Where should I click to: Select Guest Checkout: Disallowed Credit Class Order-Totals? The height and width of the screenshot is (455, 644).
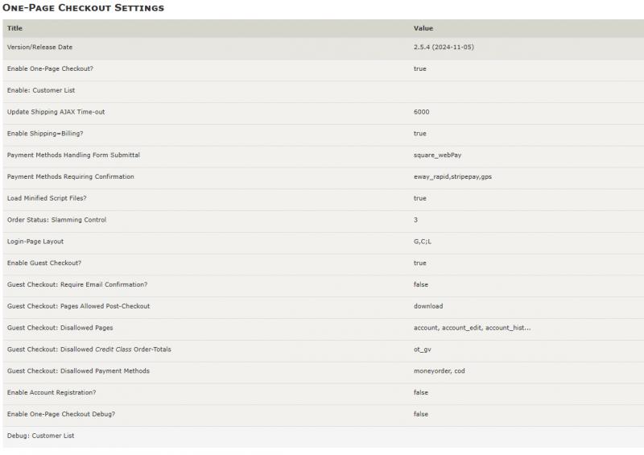[x=324, y=350]
